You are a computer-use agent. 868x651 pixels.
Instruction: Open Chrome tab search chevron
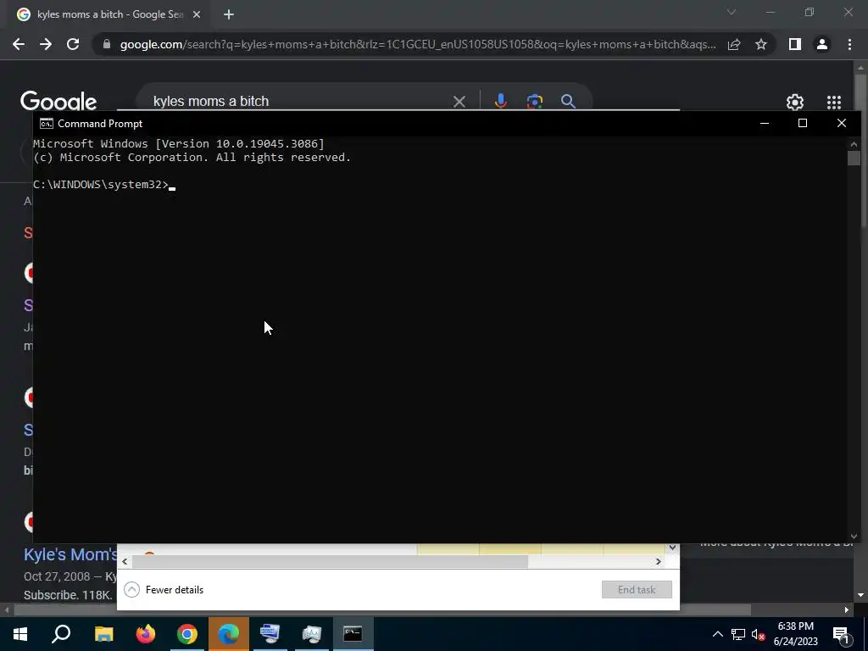[x=732, y=12]
